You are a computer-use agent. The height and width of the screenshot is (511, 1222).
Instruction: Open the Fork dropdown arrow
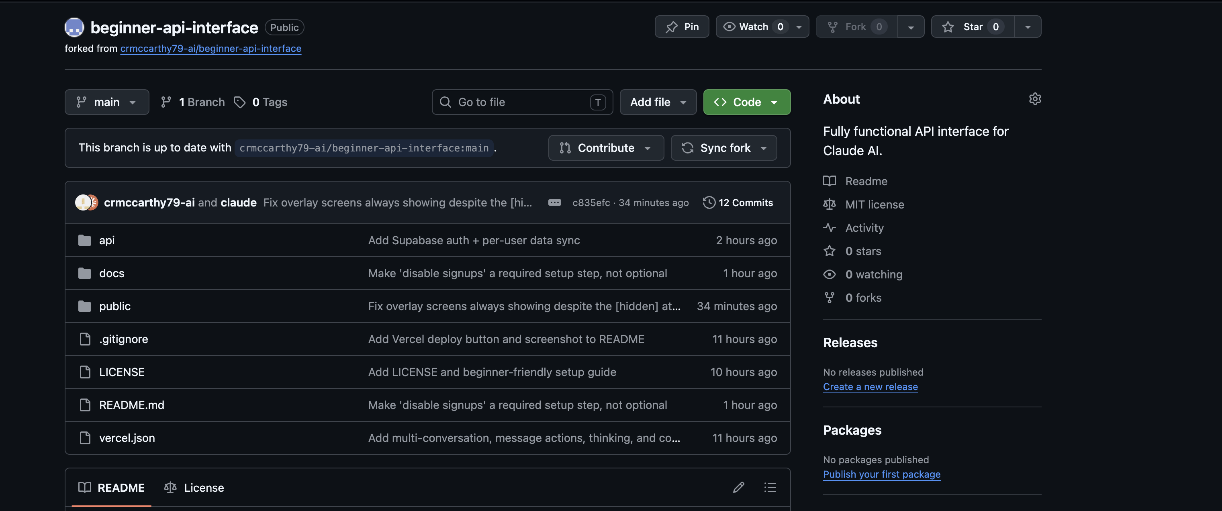tap(910, 27)
